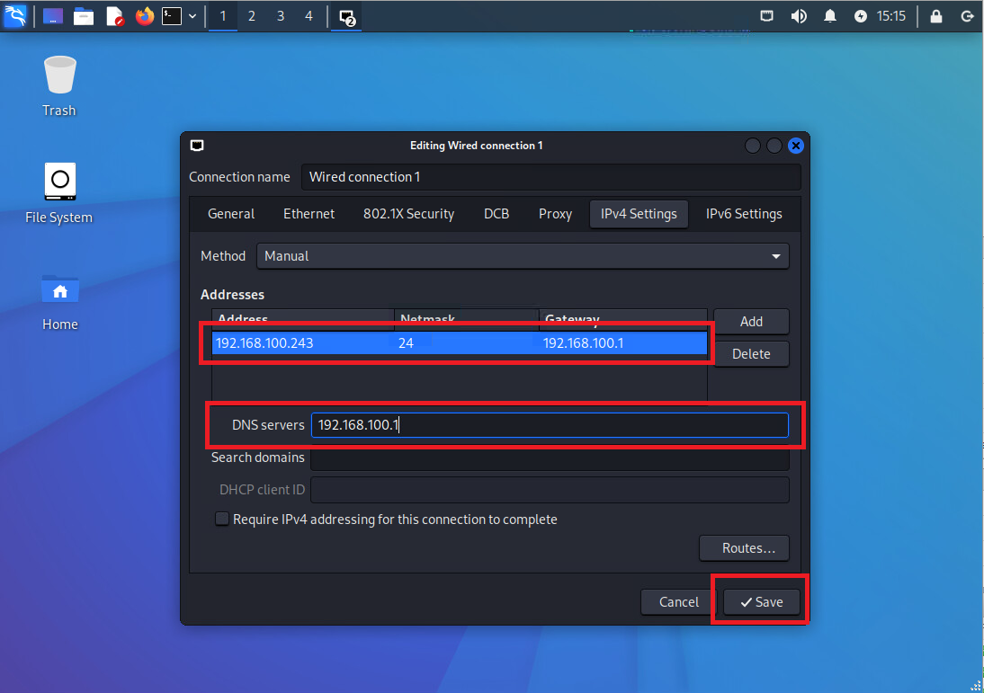Switch to workspace 4
984x693 pixels.
(x=309, y=16)
